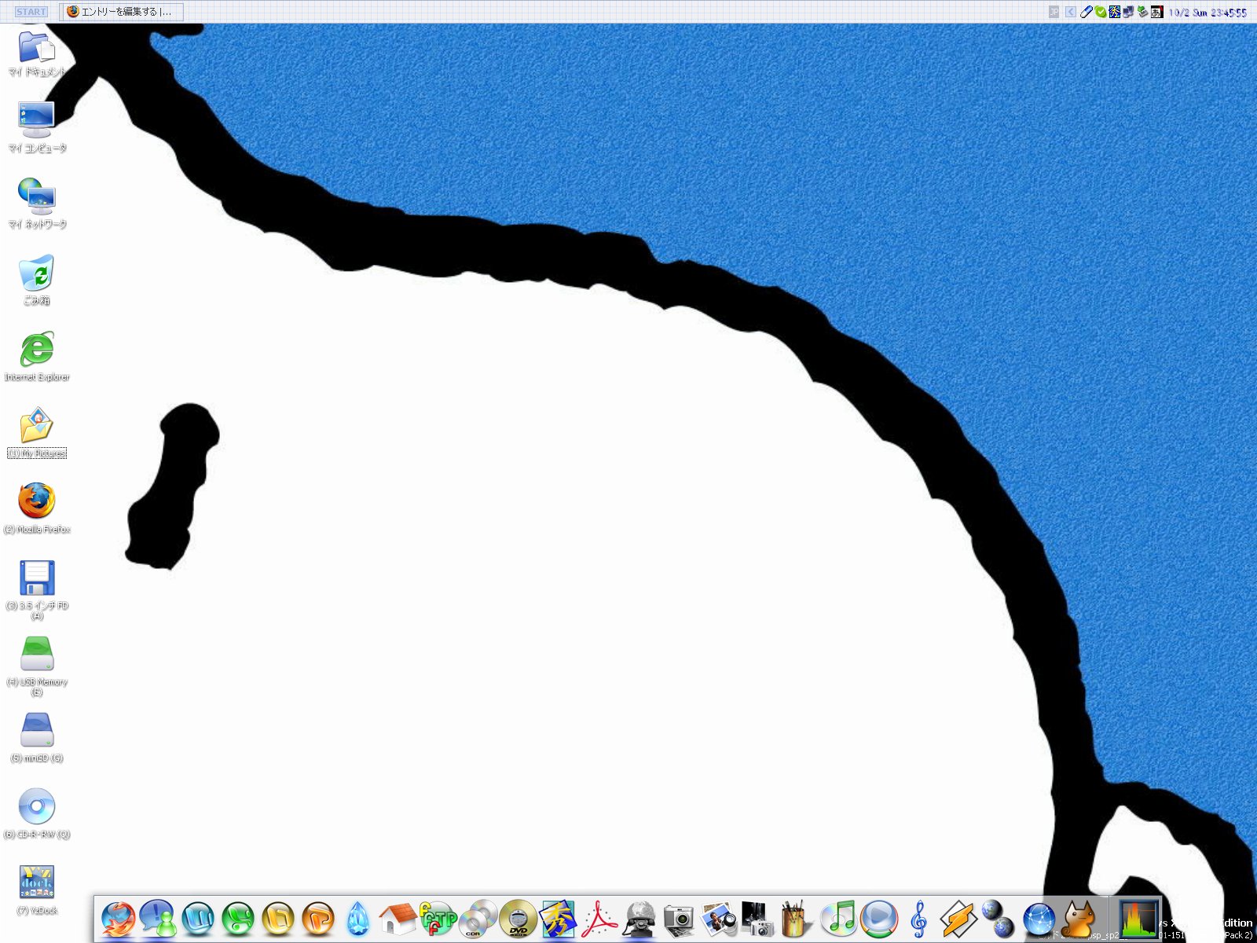Launch the orange cat icon in dock
The height and width of the screenshot is (943, 1257).
tap(1079, 918)
